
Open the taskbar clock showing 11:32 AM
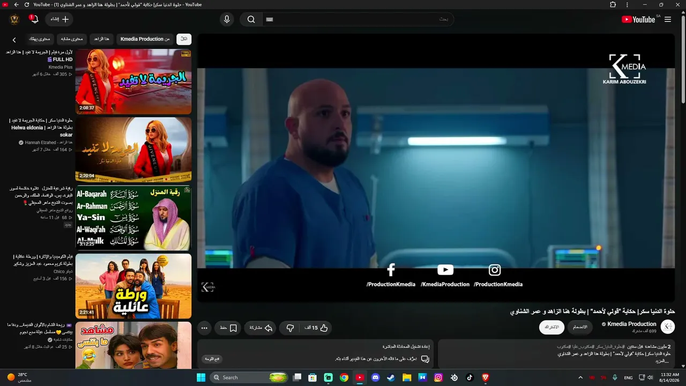click(669, 377)
